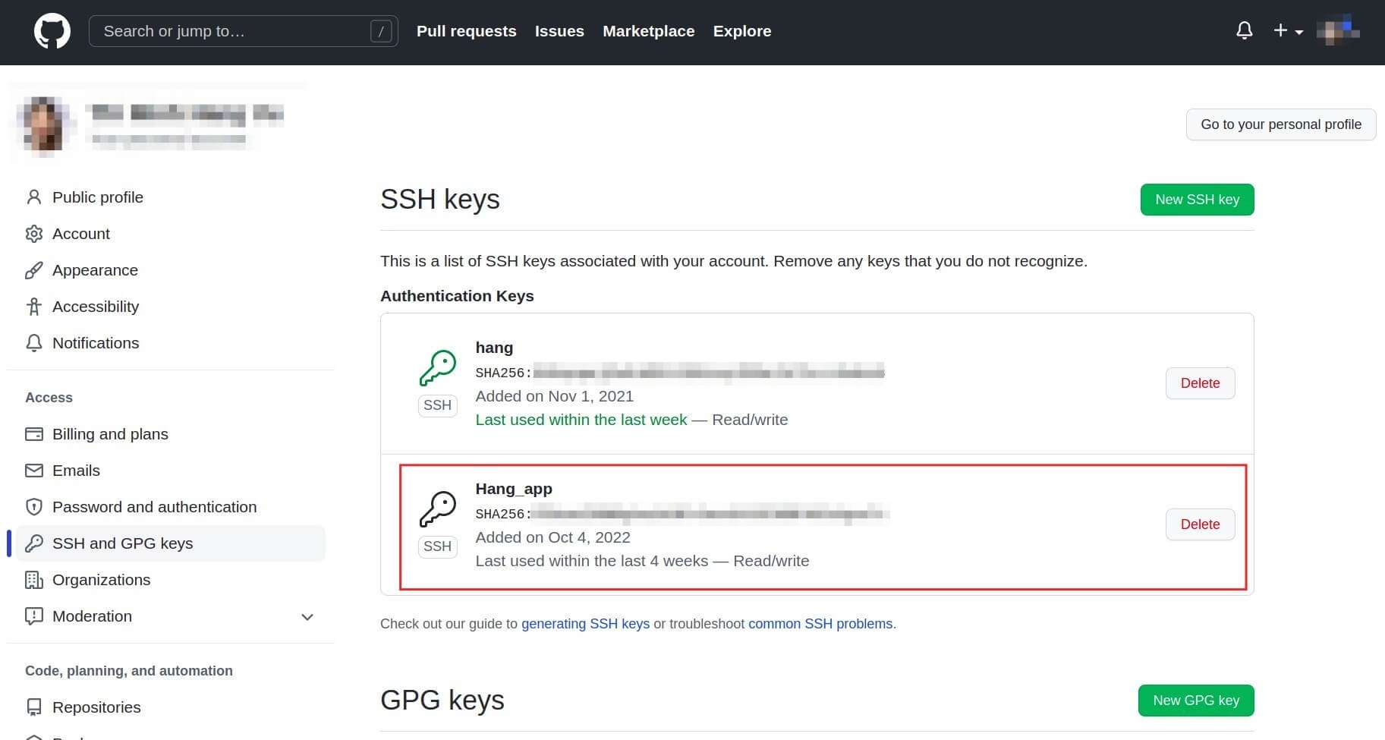The width and height of the screenshot is (1385, 740).
Task: Click the search or jump to field
Action: [x=243, y=31]
